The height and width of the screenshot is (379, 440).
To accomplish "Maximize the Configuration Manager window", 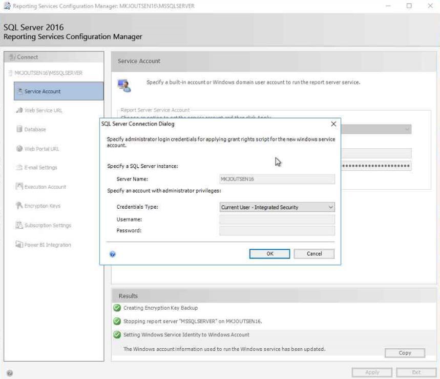I will 409,6.
